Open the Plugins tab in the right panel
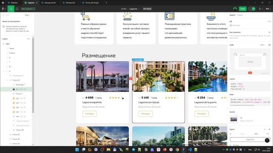 240,15
